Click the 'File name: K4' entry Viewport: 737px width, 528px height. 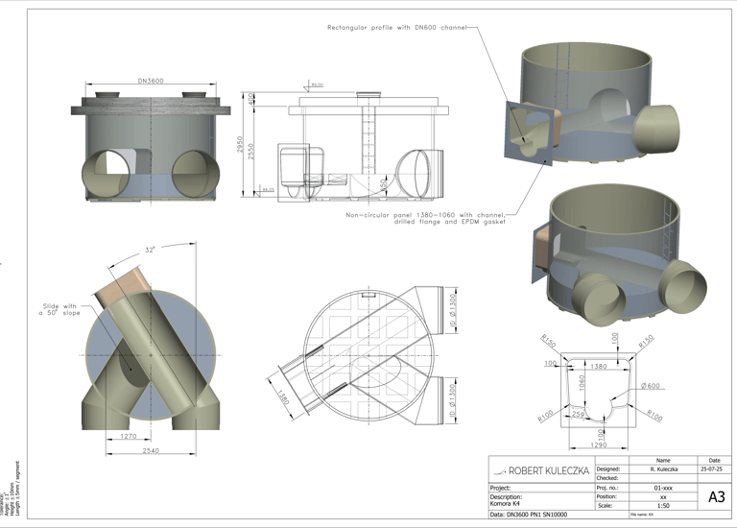click(x=642, y=515)
